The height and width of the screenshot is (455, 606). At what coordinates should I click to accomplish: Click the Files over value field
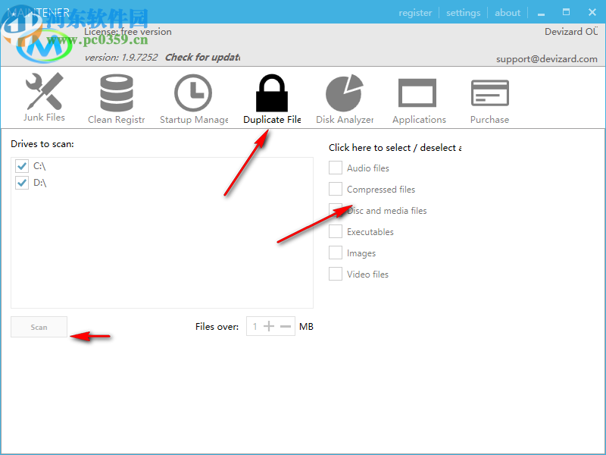[x=255, y=327]
